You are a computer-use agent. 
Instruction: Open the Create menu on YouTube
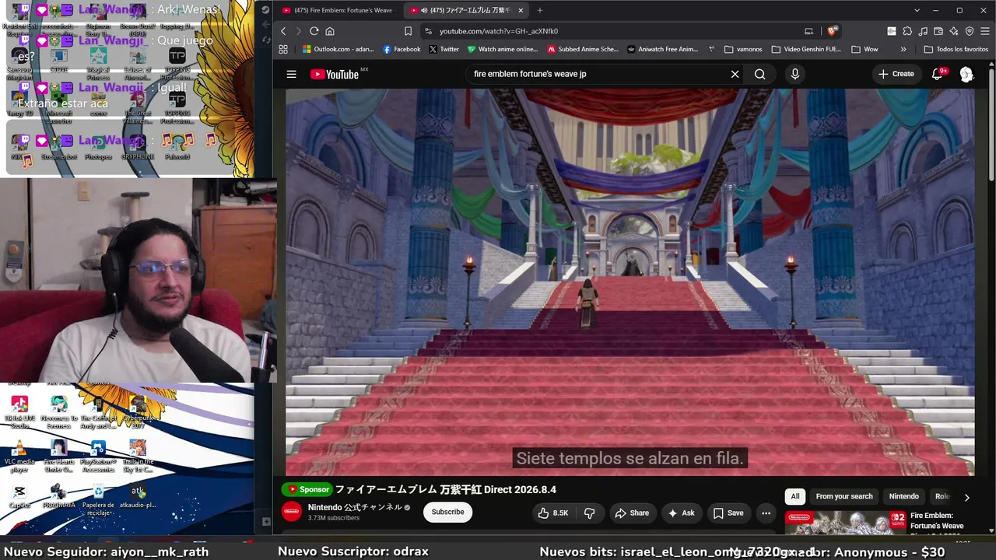[x=896, y=74]
